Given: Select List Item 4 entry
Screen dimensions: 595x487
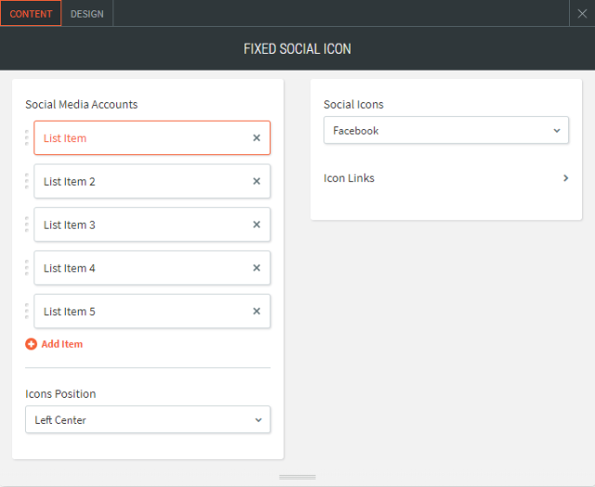Looking at the screenshot, I should [x=139, y=269].
